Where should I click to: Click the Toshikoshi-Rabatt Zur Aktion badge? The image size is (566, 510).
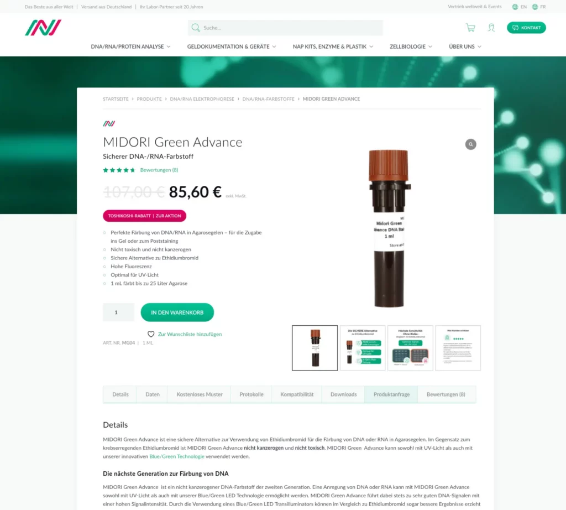(x=144, y=216)
